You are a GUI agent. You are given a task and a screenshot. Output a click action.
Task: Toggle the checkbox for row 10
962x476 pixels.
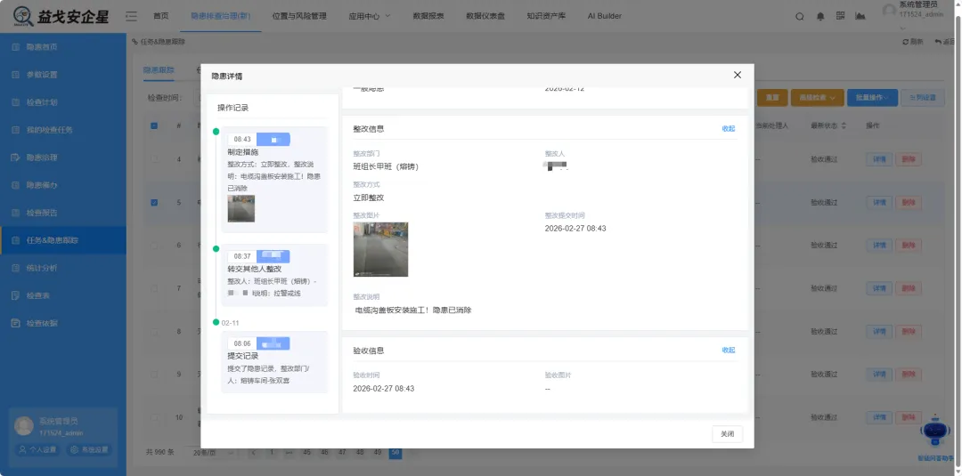(x=154, y=418)
